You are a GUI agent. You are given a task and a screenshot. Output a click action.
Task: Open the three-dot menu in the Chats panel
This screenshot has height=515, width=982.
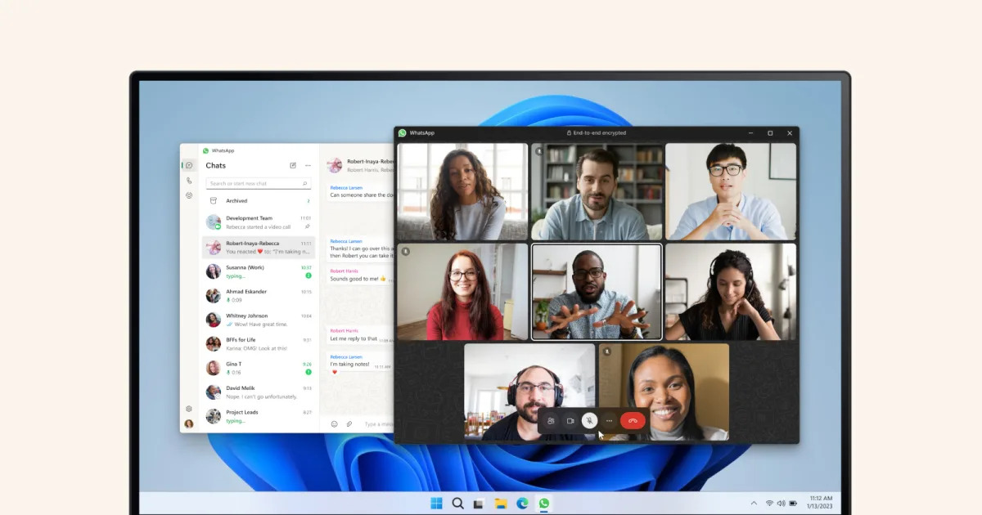click(309, 165)
